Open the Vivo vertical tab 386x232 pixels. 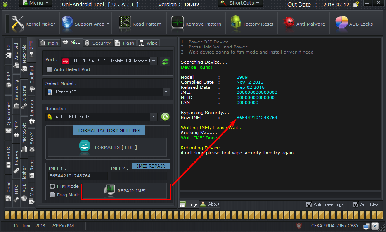[x=32, y=195]
